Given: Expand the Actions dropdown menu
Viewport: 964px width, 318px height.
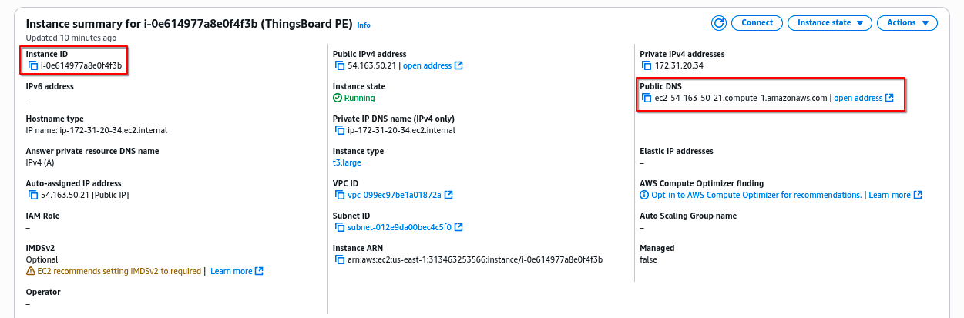Looking at the screenshot, I should (907, 23).
